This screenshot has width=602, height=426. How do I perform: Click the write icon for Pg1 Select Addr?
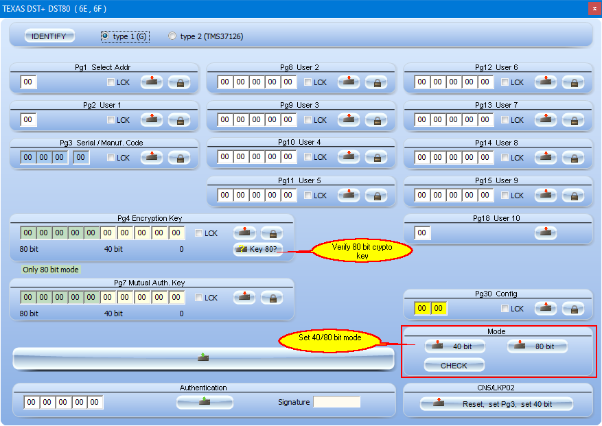point(152,82)
